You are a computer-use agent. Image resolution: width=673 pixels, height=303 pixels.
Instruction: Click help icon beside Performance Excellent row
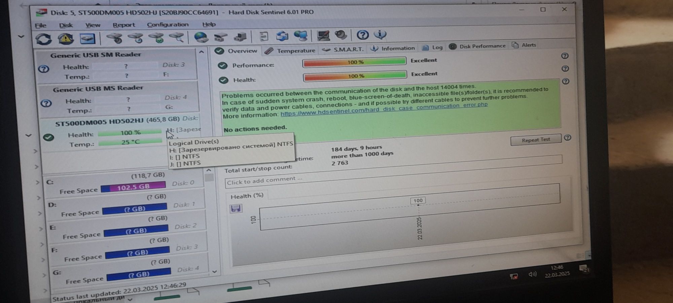565,56
